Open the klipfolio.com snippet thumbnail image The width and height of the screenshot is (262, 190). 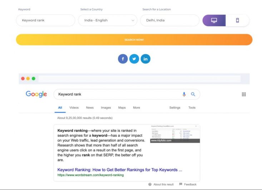click(x=175, y=134)
